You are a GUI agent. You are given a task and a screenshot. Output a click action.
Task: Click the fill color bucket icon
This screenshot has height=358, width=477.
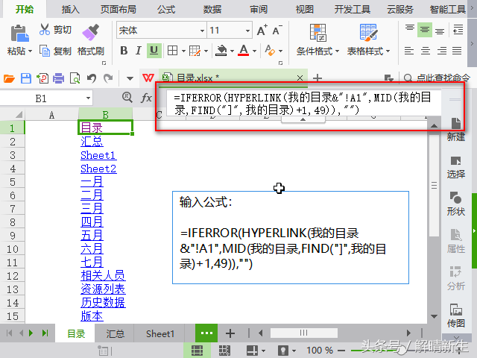pyautogui.click(x=221, y=51)
